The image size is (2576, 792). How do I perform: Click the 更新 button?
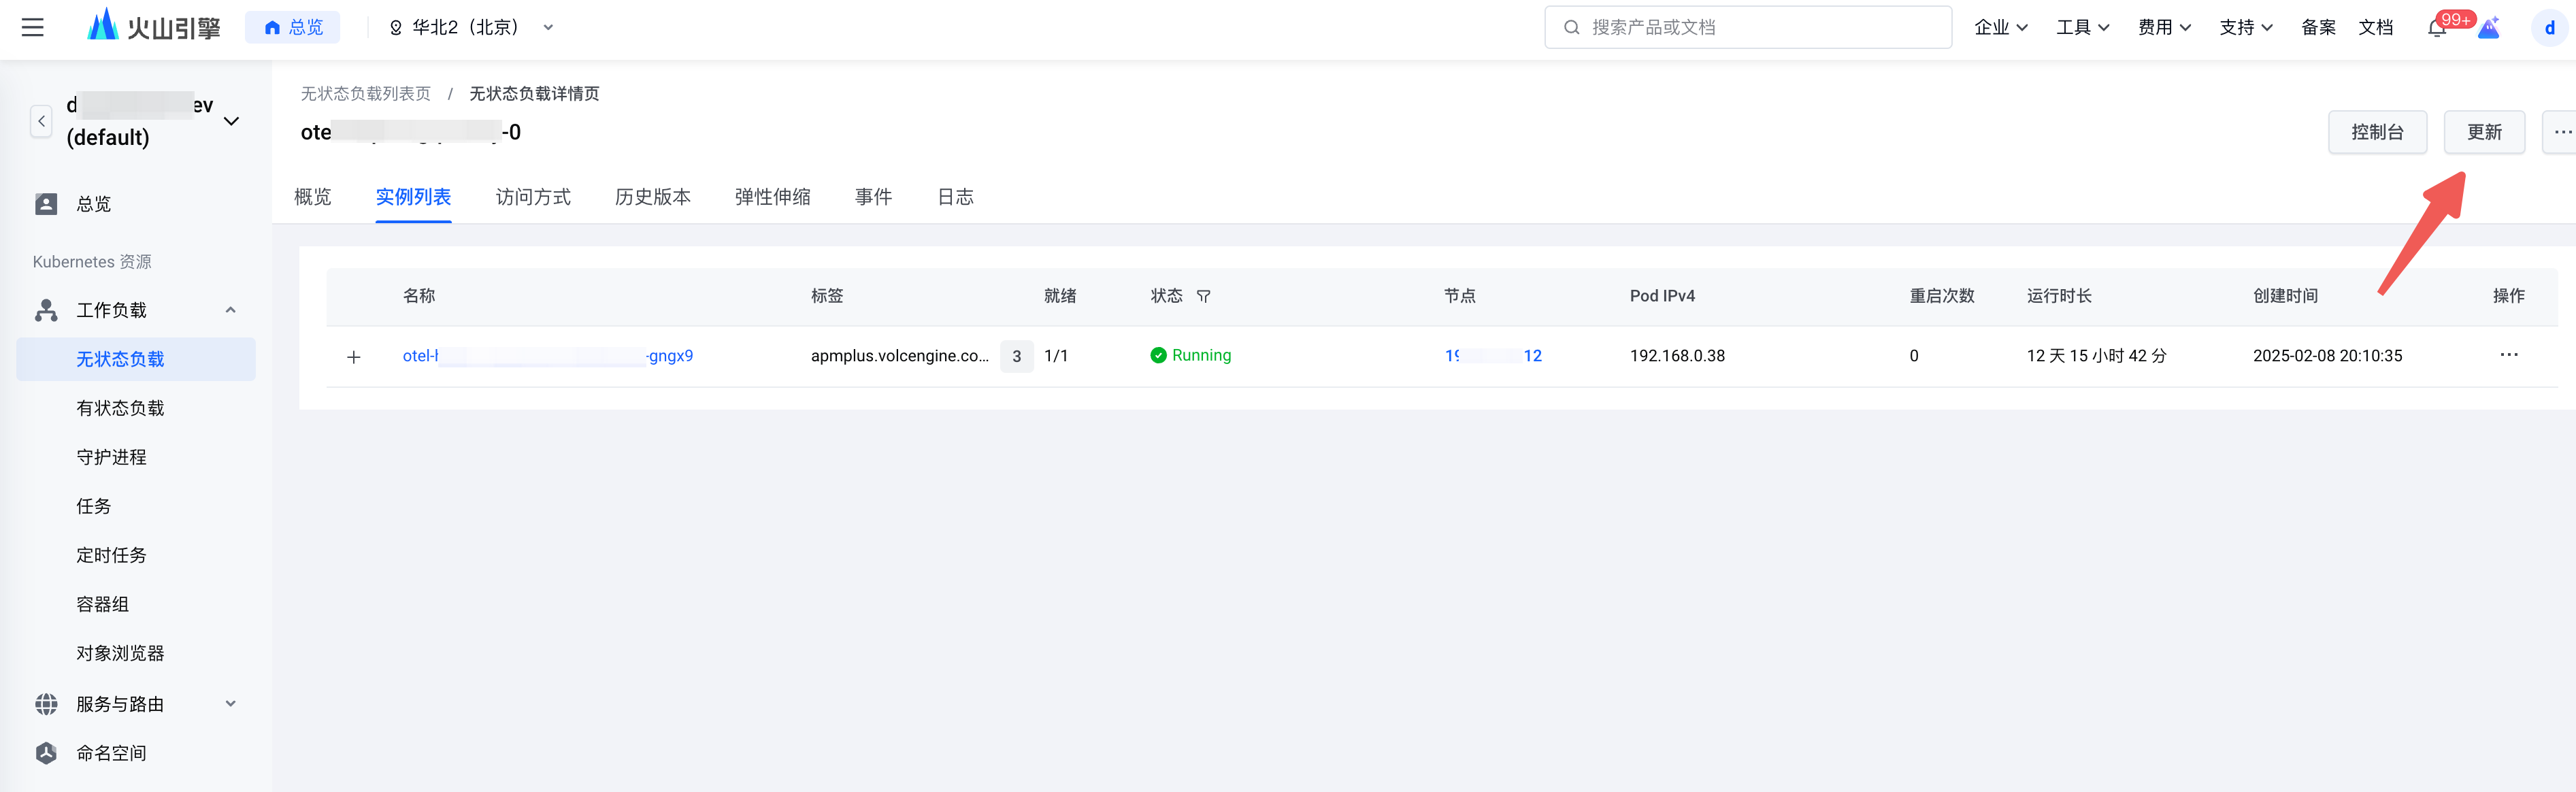2484,132
